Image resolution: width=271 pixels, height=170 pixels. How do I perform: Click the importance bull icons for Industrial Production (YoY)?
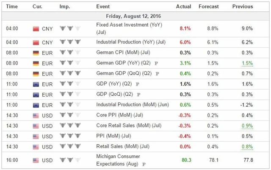70,42
